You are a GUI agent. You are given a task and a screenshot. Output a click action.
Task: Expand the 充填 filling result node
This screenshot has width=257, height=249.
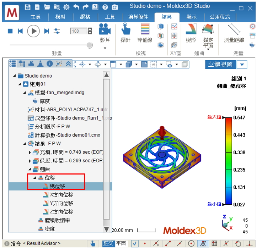pos(30,152)
